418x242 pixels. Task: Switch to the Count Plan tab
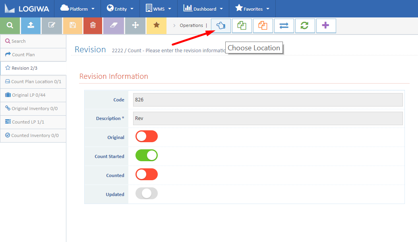[33, 55]
